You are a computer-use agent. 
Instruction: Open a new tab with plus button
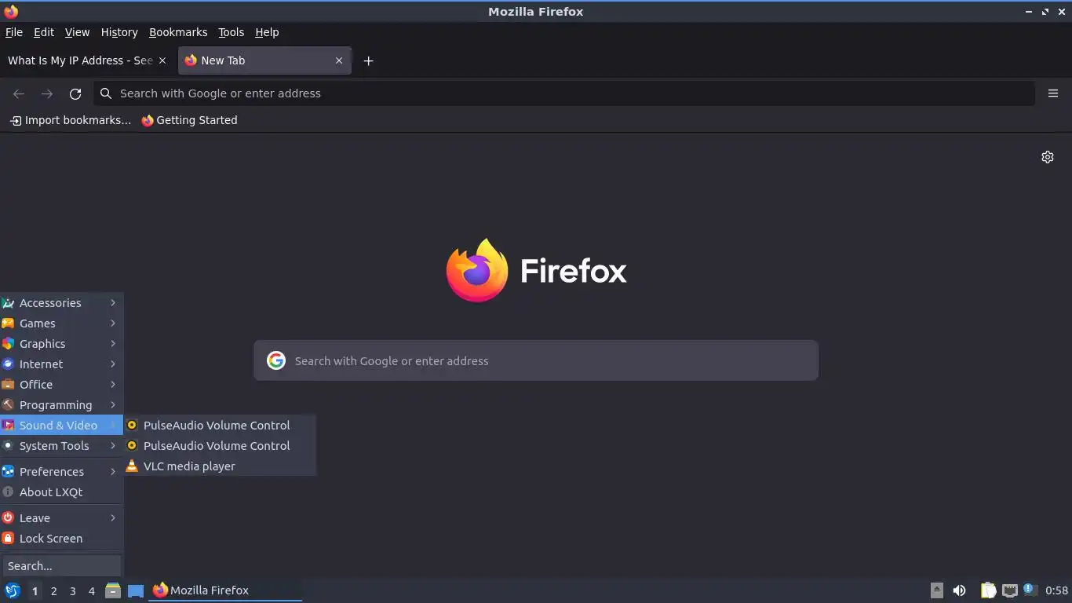[x=368, y=60]
